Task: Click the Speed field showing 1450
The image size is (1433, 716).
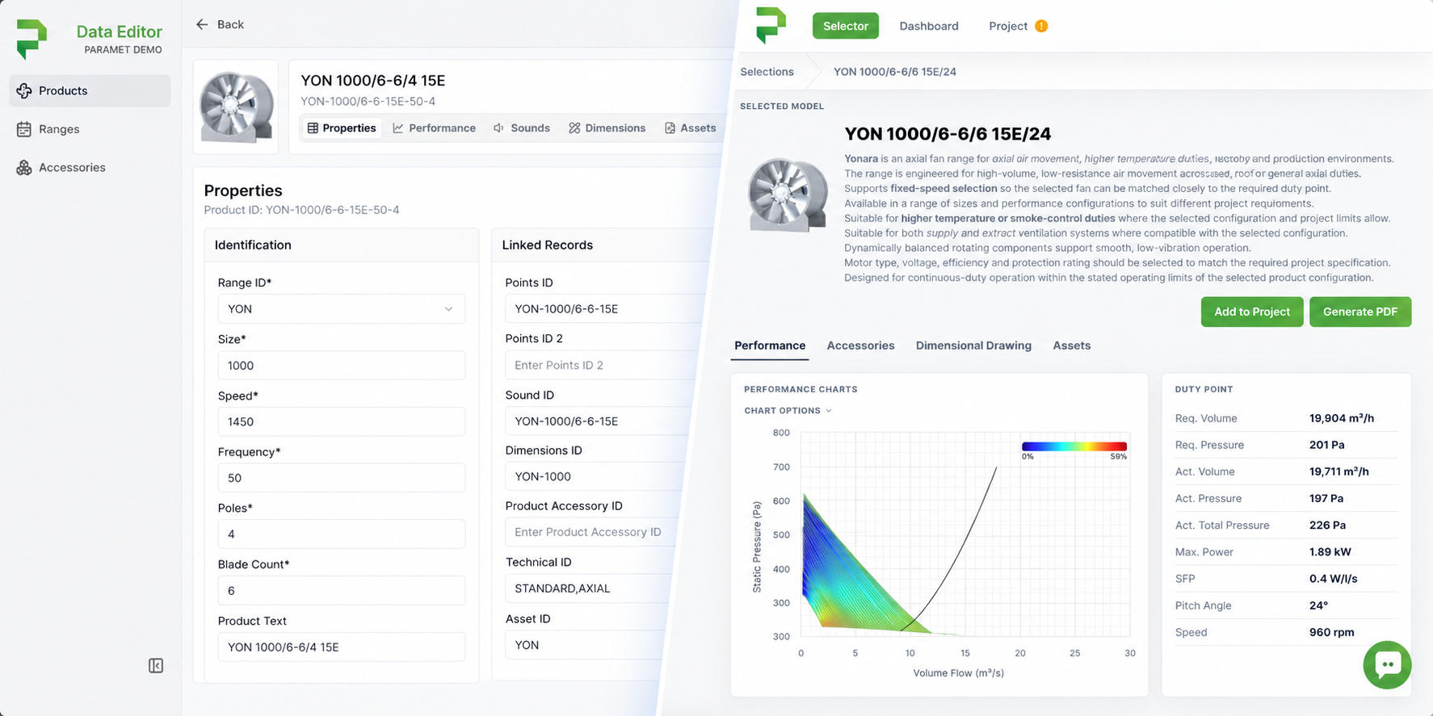Action: (341, 421)
